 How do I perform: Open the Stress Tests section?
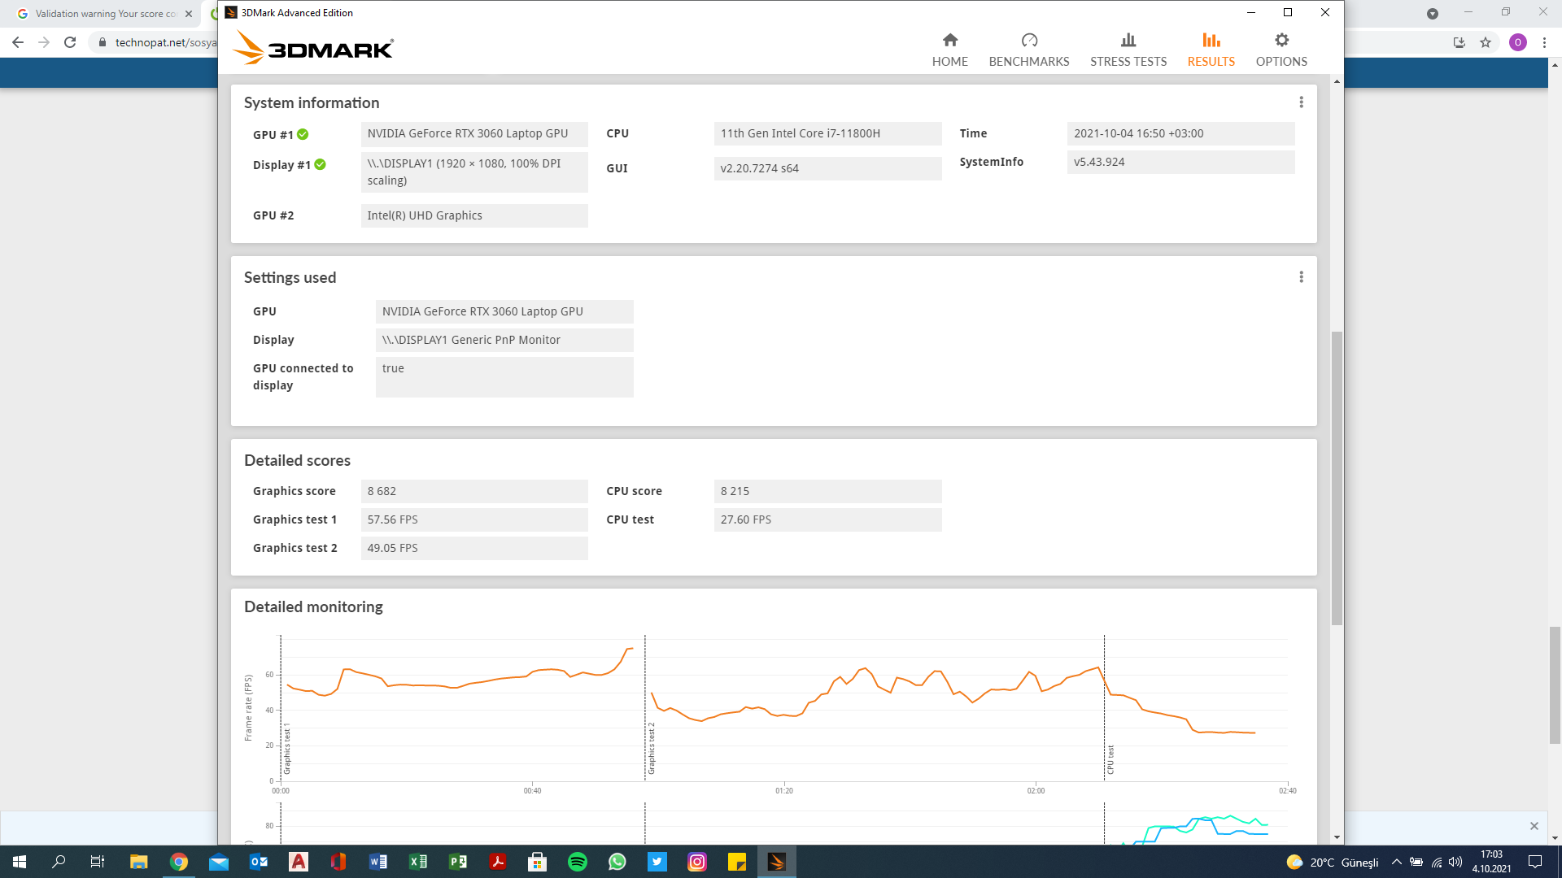1128,49
